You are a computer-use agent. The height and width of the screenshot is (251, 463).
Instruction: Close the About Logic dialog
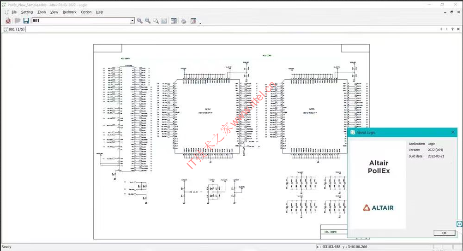tap(453, 132)
